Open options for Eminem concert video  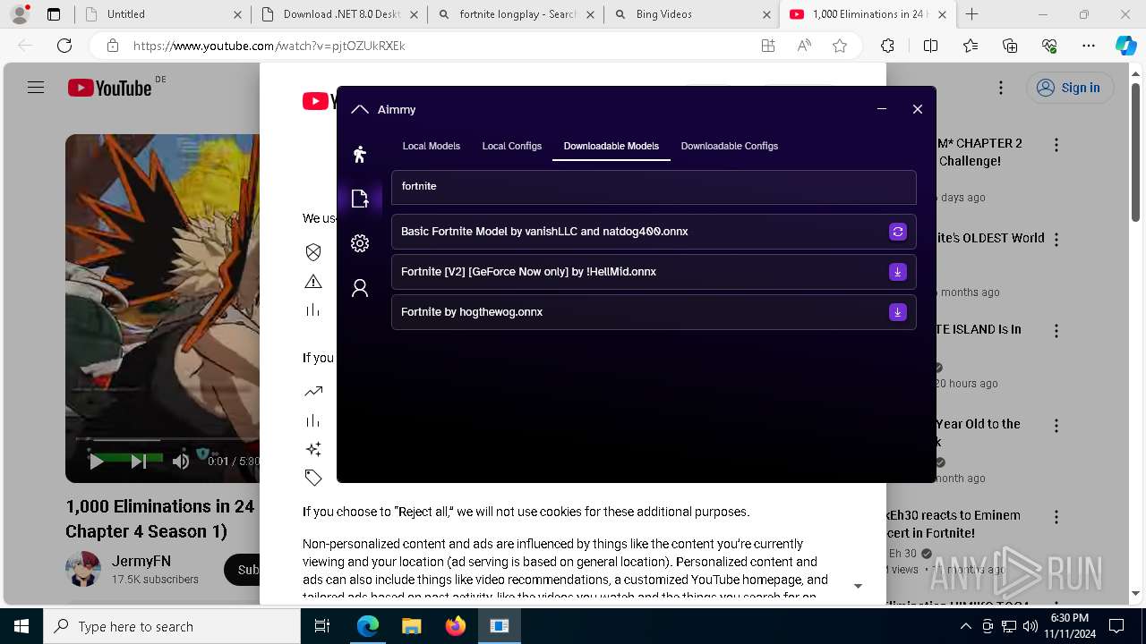point(1056,517)
